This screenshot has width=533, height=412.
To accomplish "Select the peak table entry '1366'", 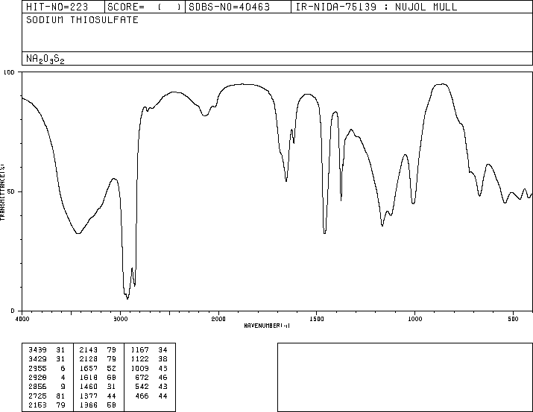I will (89, 405).
